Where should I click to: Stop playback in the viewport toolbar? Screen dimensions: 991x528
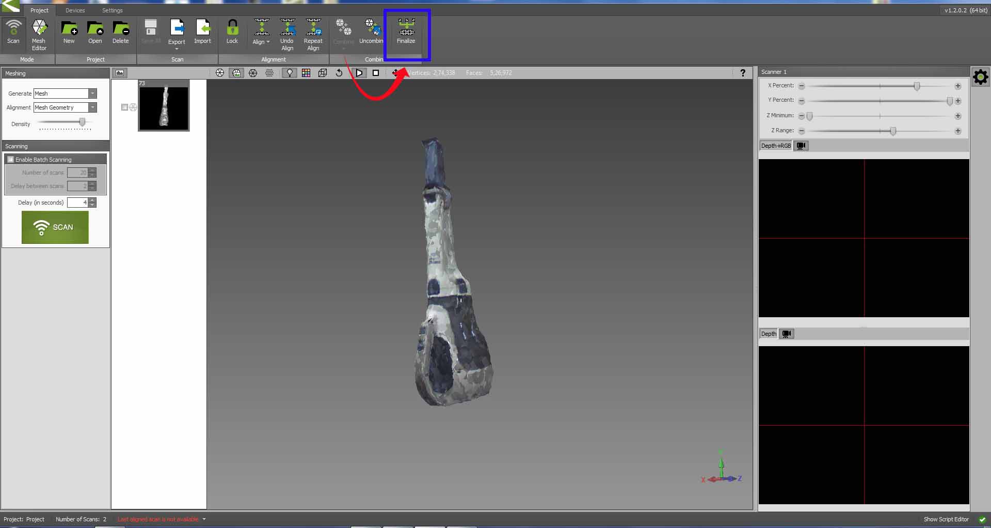tap(376, 73)
